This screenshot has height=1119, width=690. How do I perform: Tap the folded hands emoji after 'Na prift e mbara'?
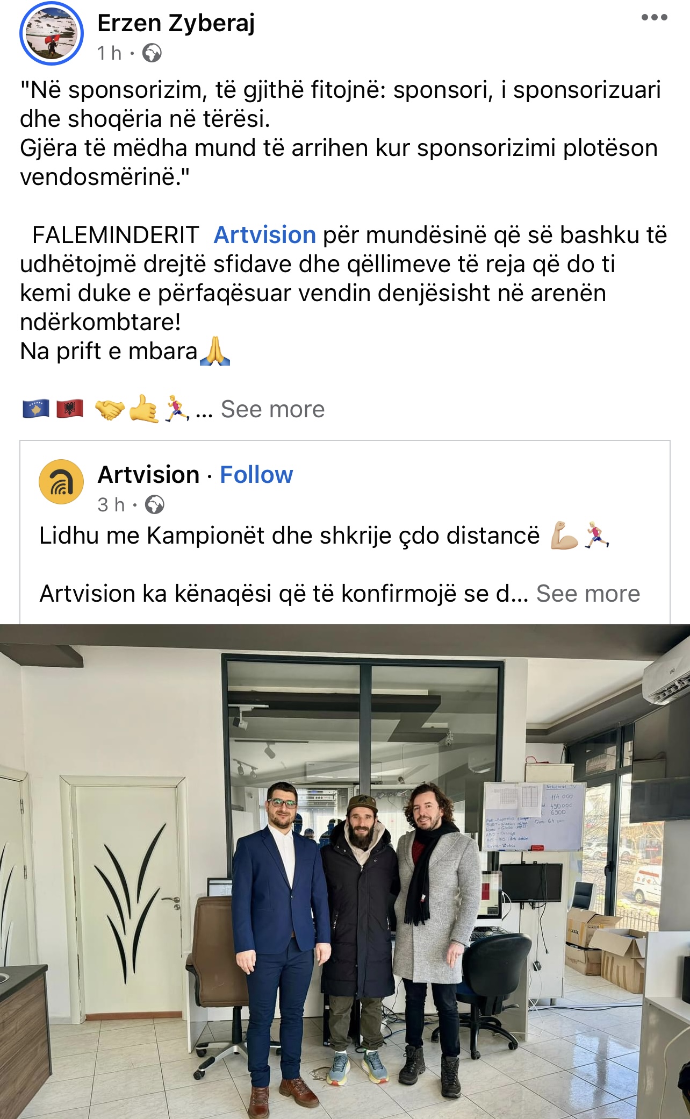215,351
